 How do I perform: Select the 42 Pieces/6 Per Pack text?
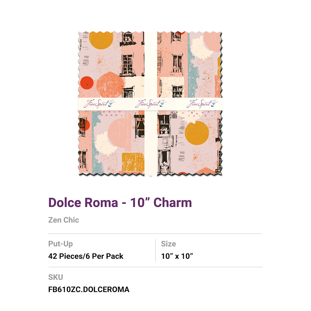tap(86, 256)
